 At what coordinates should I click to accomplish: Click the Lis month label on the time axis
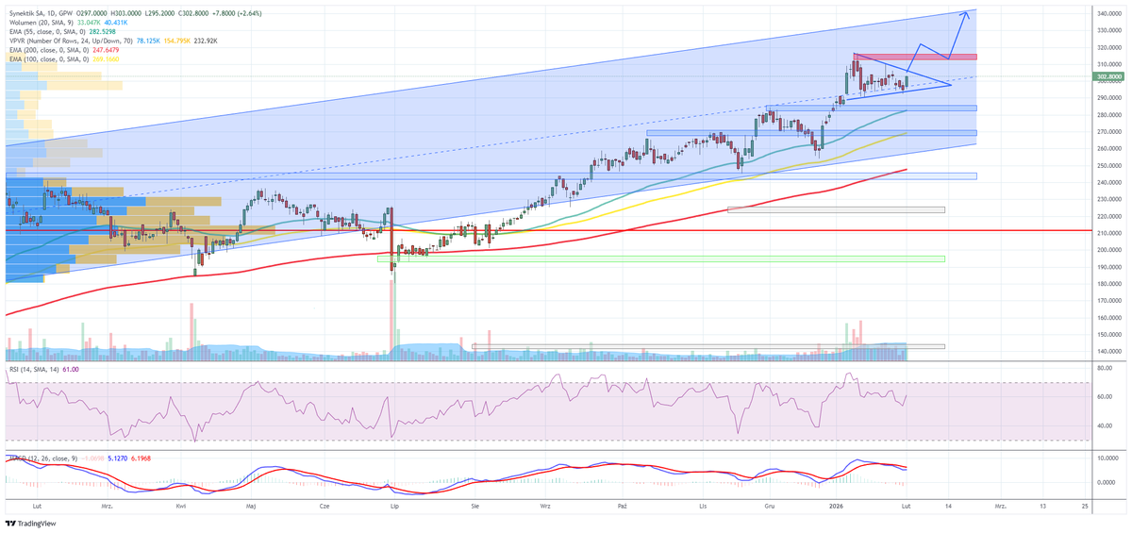coord(704,506)
